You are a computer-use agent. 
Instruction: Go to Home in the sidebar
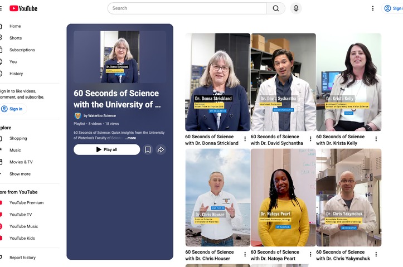click(x=16, y=26)
